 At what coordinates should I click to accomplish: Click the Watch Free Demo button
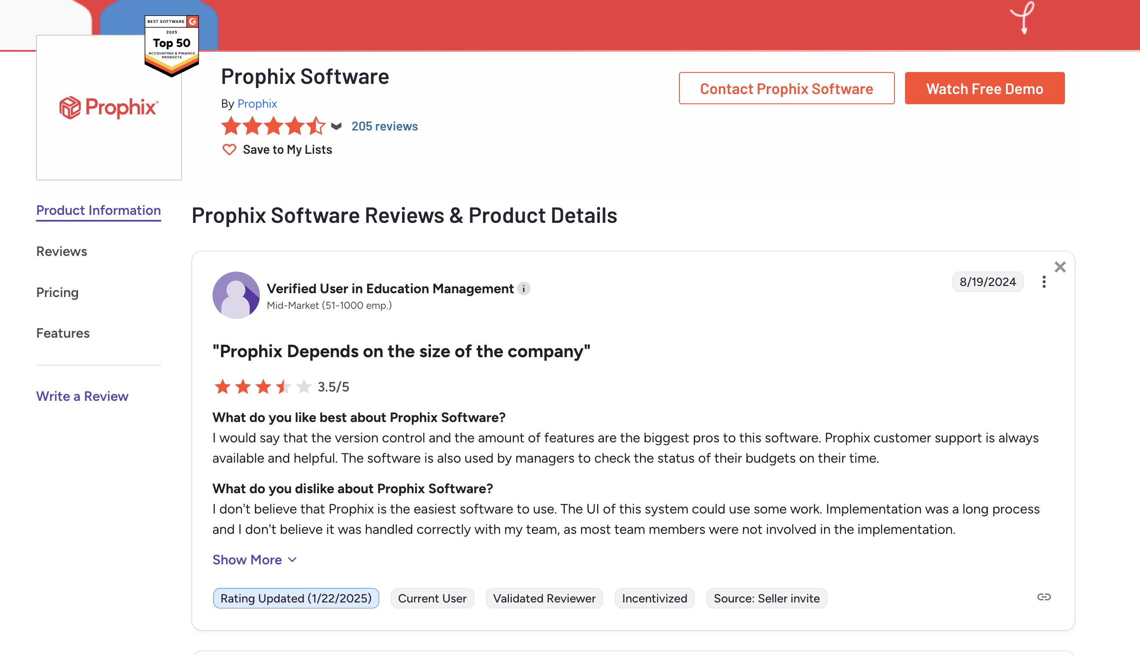coord(985,88)
